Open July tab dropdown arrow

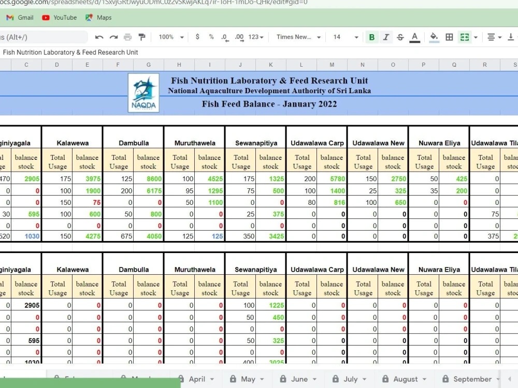point(364,379)
